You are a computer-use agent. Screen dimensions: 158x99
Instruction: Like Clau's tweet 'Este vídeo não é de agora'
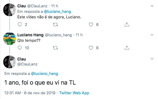point(91,25)
